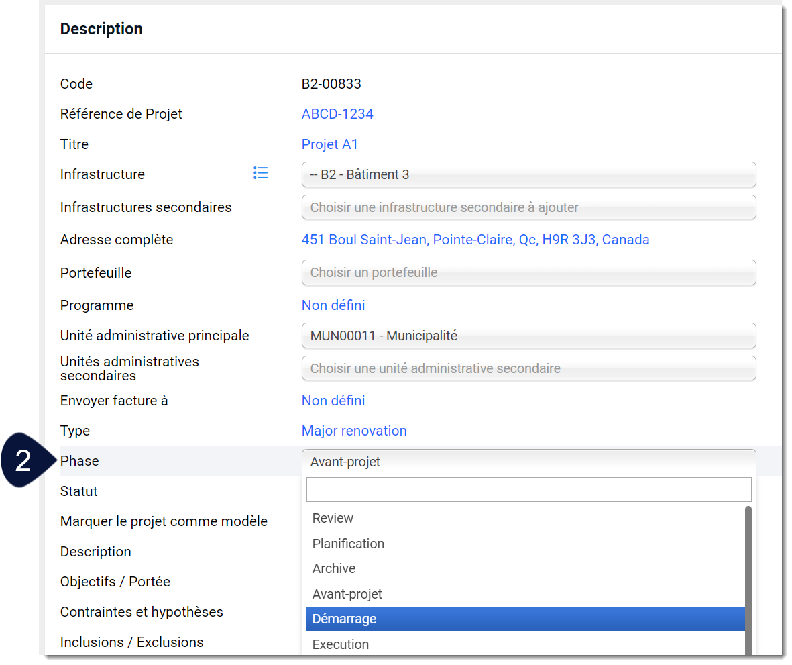Click the 451 Boul Saint-Jean address link
792x665 pixels.
[x=475, y=240]
